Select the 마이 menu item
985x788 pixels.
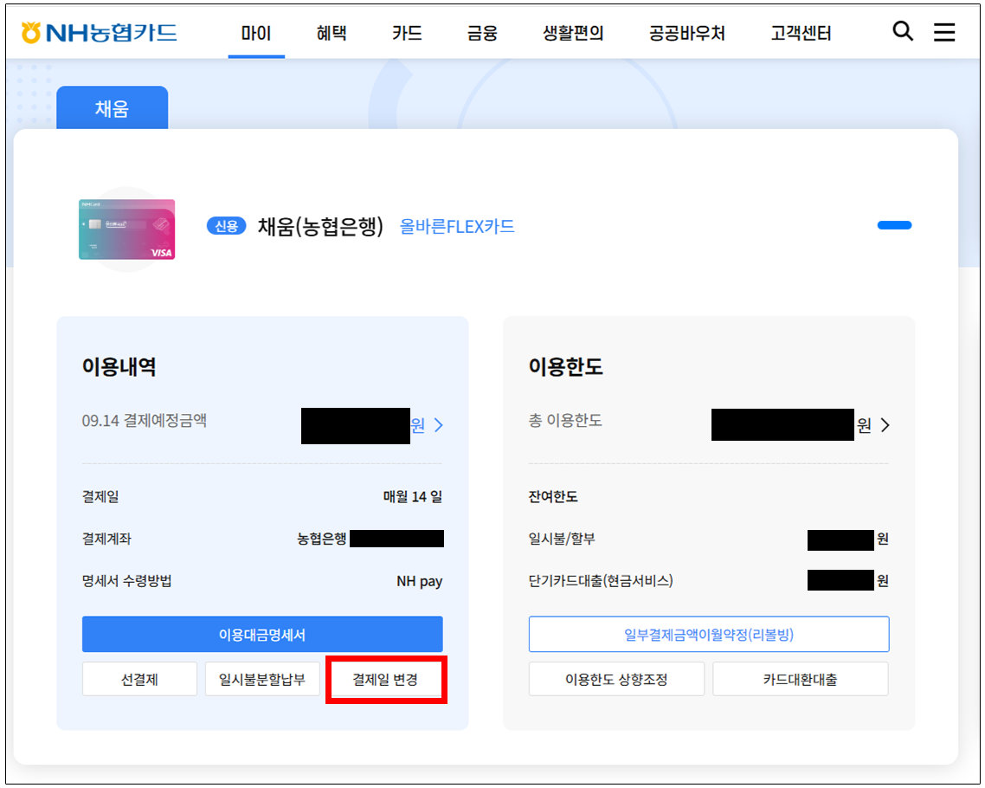256,34
